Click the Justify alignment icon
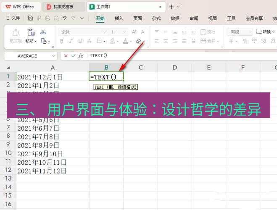The image size is (277, 210). [x=184, y=41]
